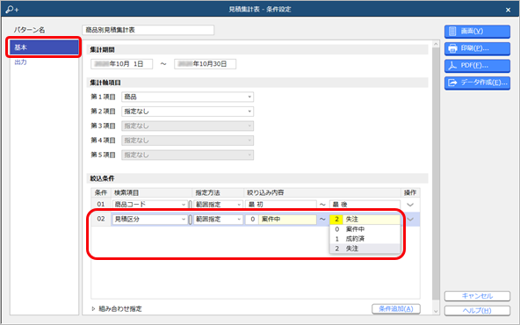Export via the PDF(E)... button
This screenshot has width=520, height=325.
[x=477, y=66]
